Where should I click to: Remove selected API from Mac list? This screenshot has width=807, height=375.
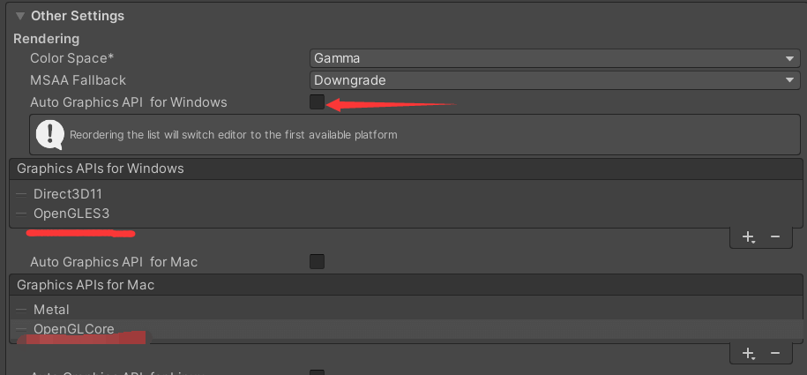pyautogui.click(x=775, y=353)
